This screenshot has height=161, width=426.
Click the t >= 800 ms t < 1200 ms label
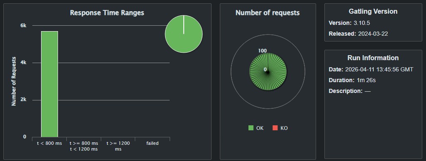[84, 146]
